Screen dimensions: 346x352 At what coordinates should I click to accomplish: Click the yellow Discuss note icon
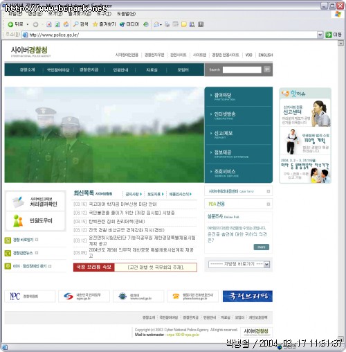184,24
